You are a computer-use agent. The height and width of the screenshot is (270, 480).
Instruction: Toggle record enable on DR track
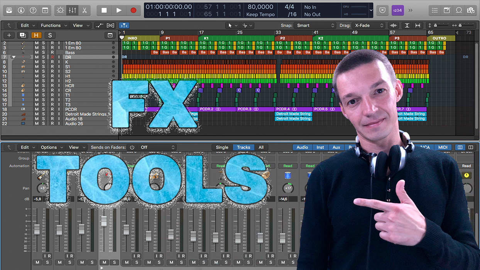pyautogui.click(x=52, y=57)
